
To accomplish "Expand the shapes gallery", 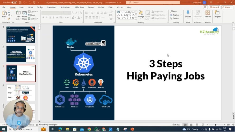I will [x=136, y=18].
